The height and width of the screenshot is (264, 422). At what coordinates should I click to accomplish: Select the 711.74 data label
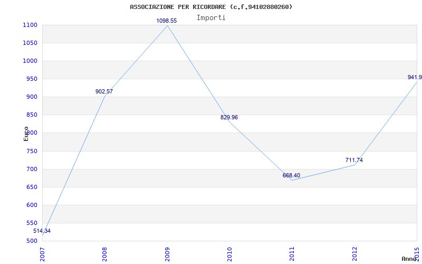tap(354, 161)
